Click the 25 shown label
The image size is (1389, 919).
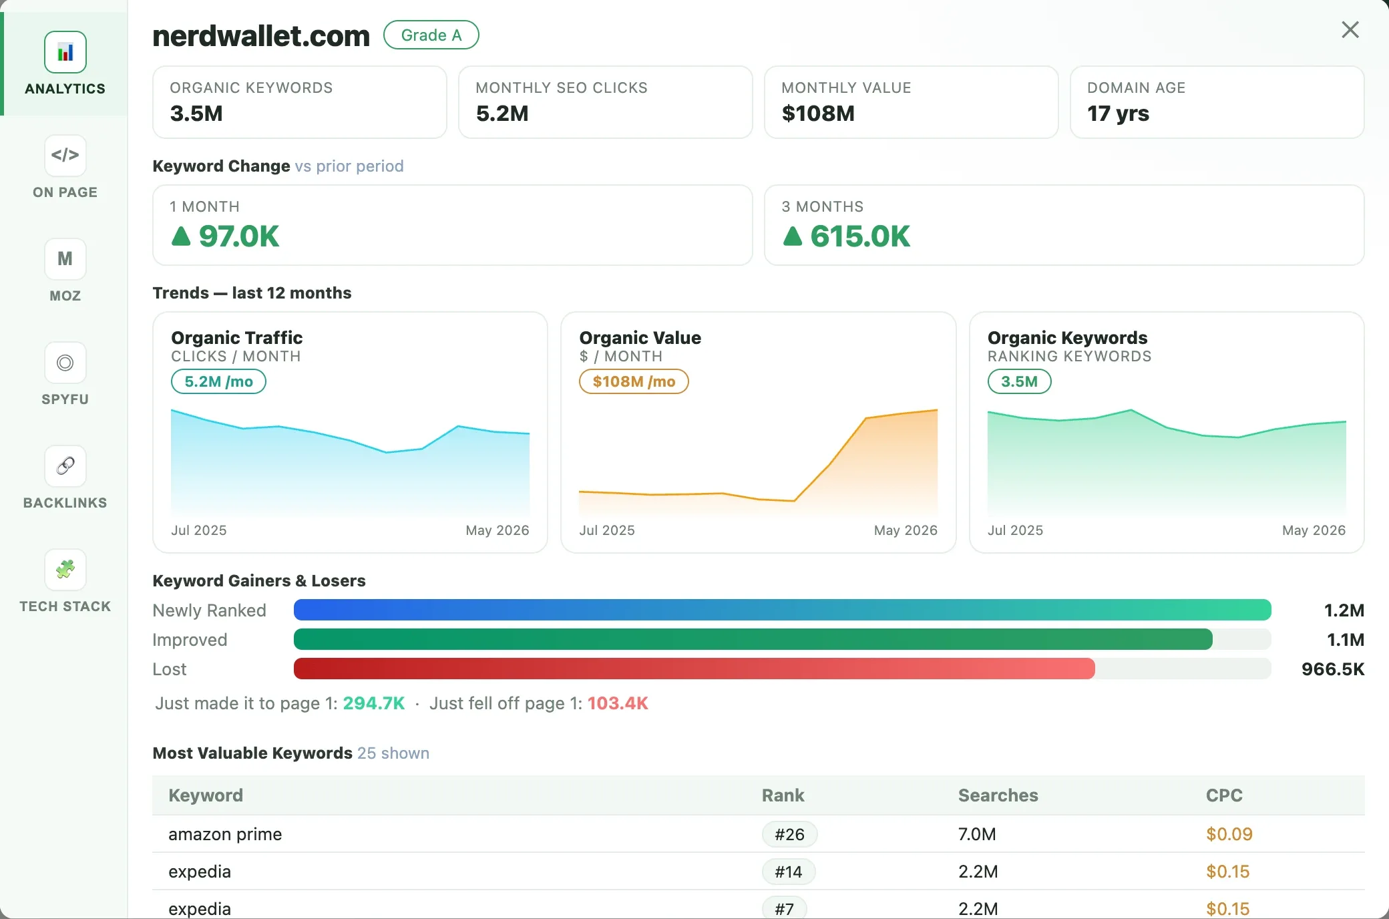click(x=393, y=753)
